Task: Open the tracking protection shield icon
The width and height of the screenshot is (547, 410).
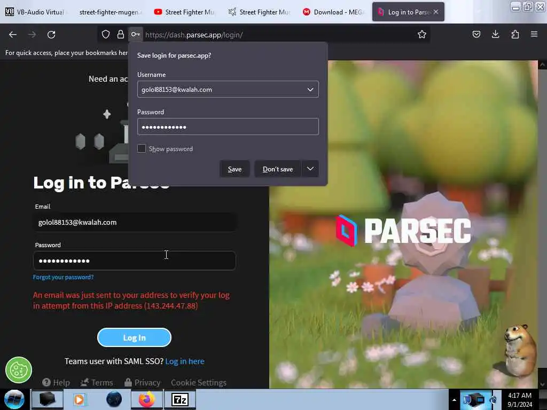Action: pos(106,35)
